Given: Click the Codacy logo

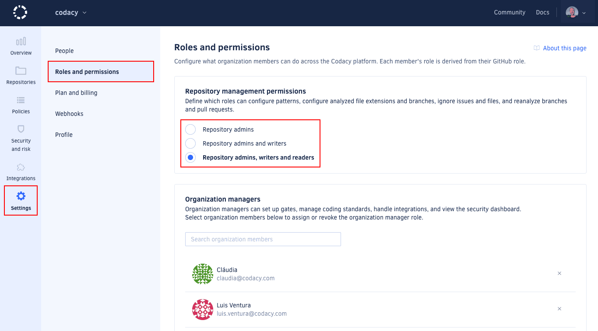Looking at the screenshot, I should pos(20,13).
